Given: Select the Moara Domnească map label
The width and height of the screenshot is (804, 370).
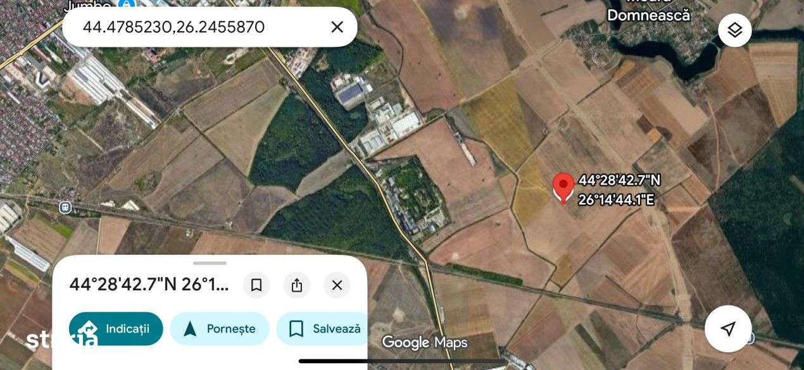Looking at the screenshot, I should 648,11.
